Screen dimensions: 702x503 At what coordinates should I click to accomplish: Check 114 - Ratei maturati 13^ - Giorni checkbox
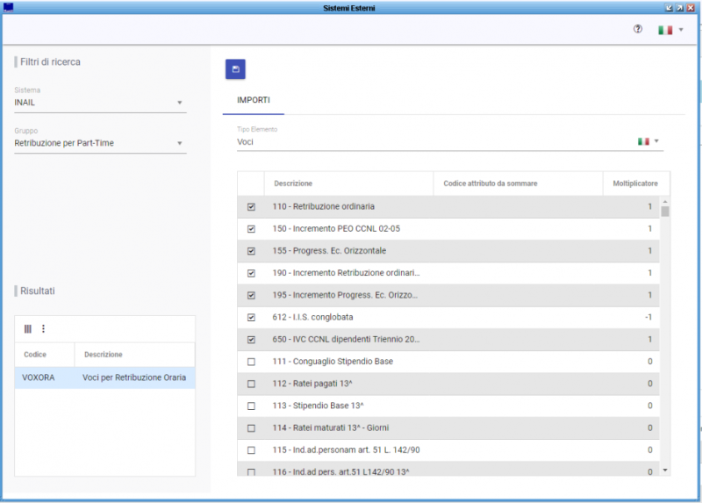pyautogui.click(x=251, y=428)
